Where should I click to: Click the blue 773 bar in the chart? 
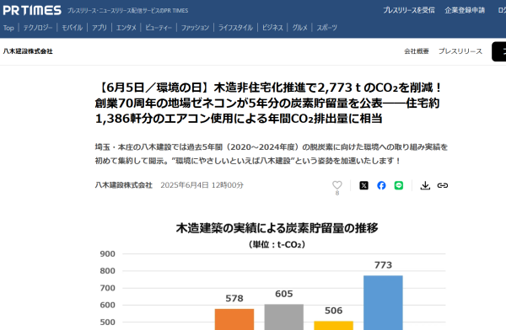(383, 302)
